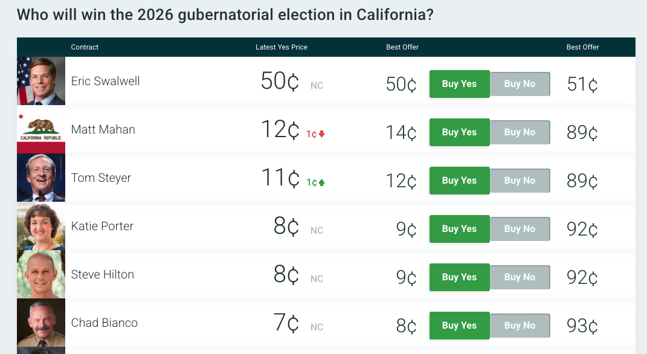Select Tom Steyer's portrait photo
The width and height of the screenshot is (647, 354).
point(40,178)
